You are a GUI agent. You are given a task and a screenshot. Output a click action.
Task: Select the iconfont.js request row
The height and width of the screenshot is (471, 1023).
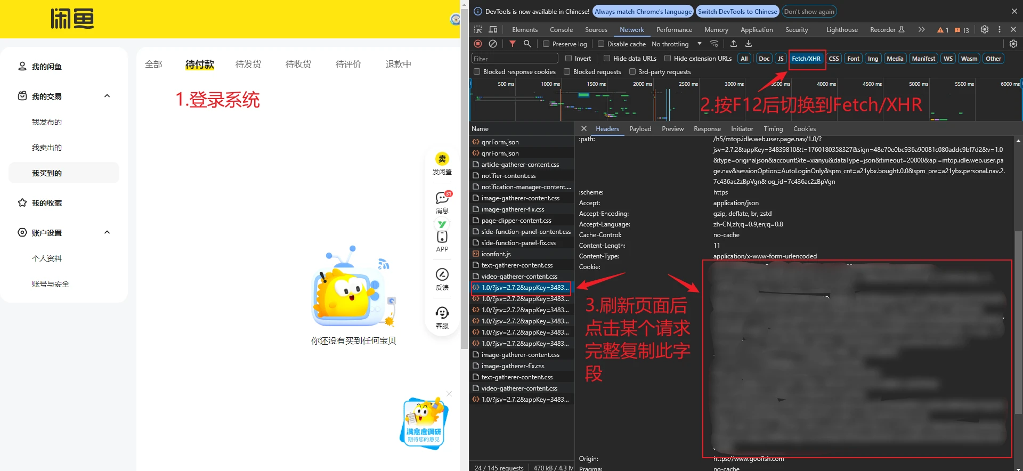[x=522, y=254]
